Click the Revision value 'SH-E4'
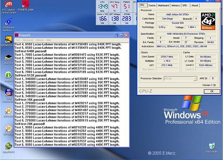This screenshot has height=160, width=223. (211, 42)
